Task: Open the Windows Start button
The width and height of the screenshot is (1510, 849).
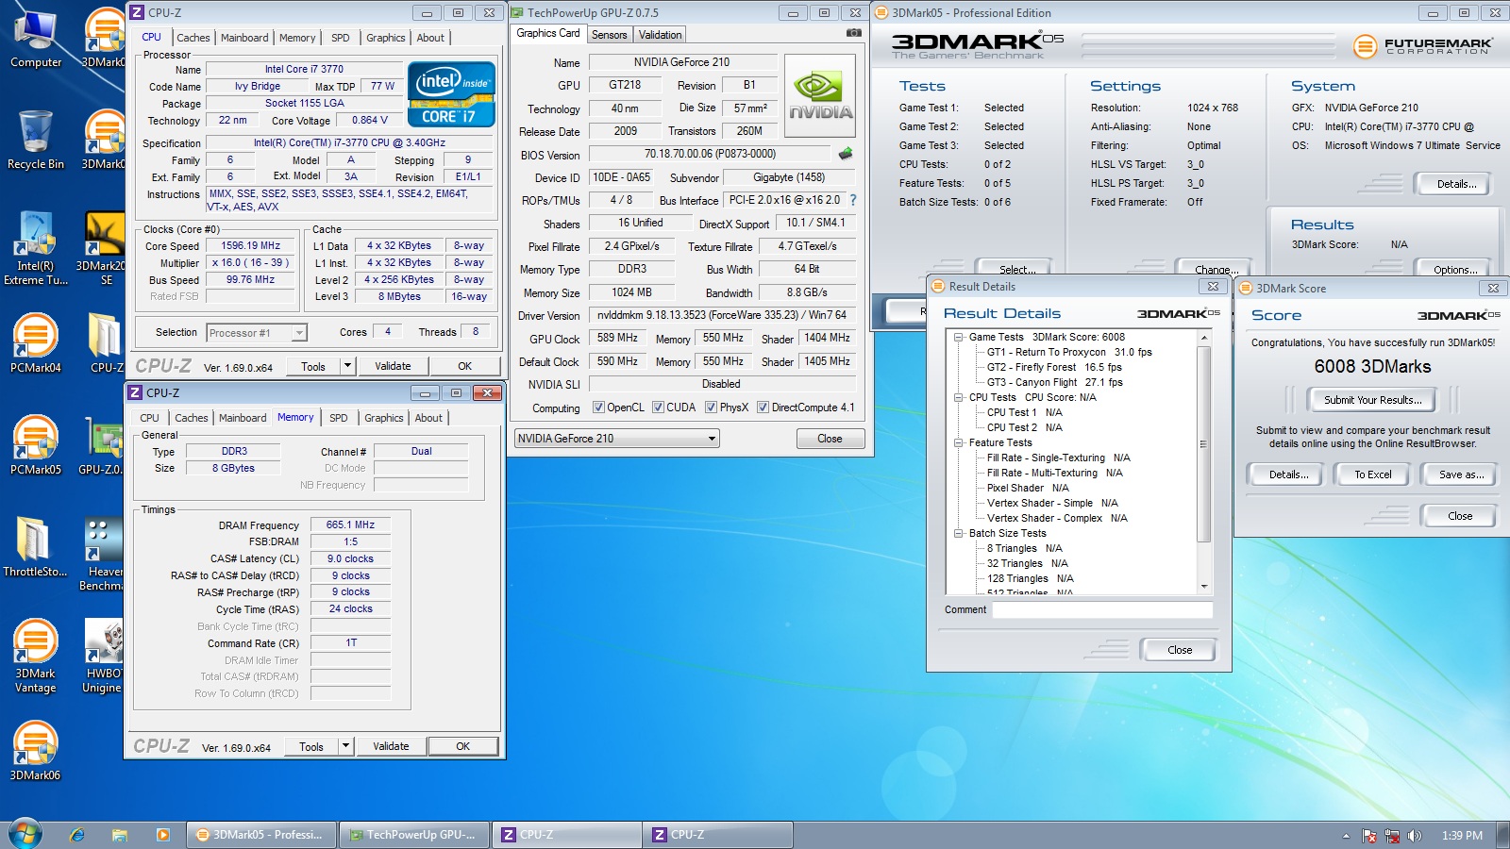Action: [25, 834]
